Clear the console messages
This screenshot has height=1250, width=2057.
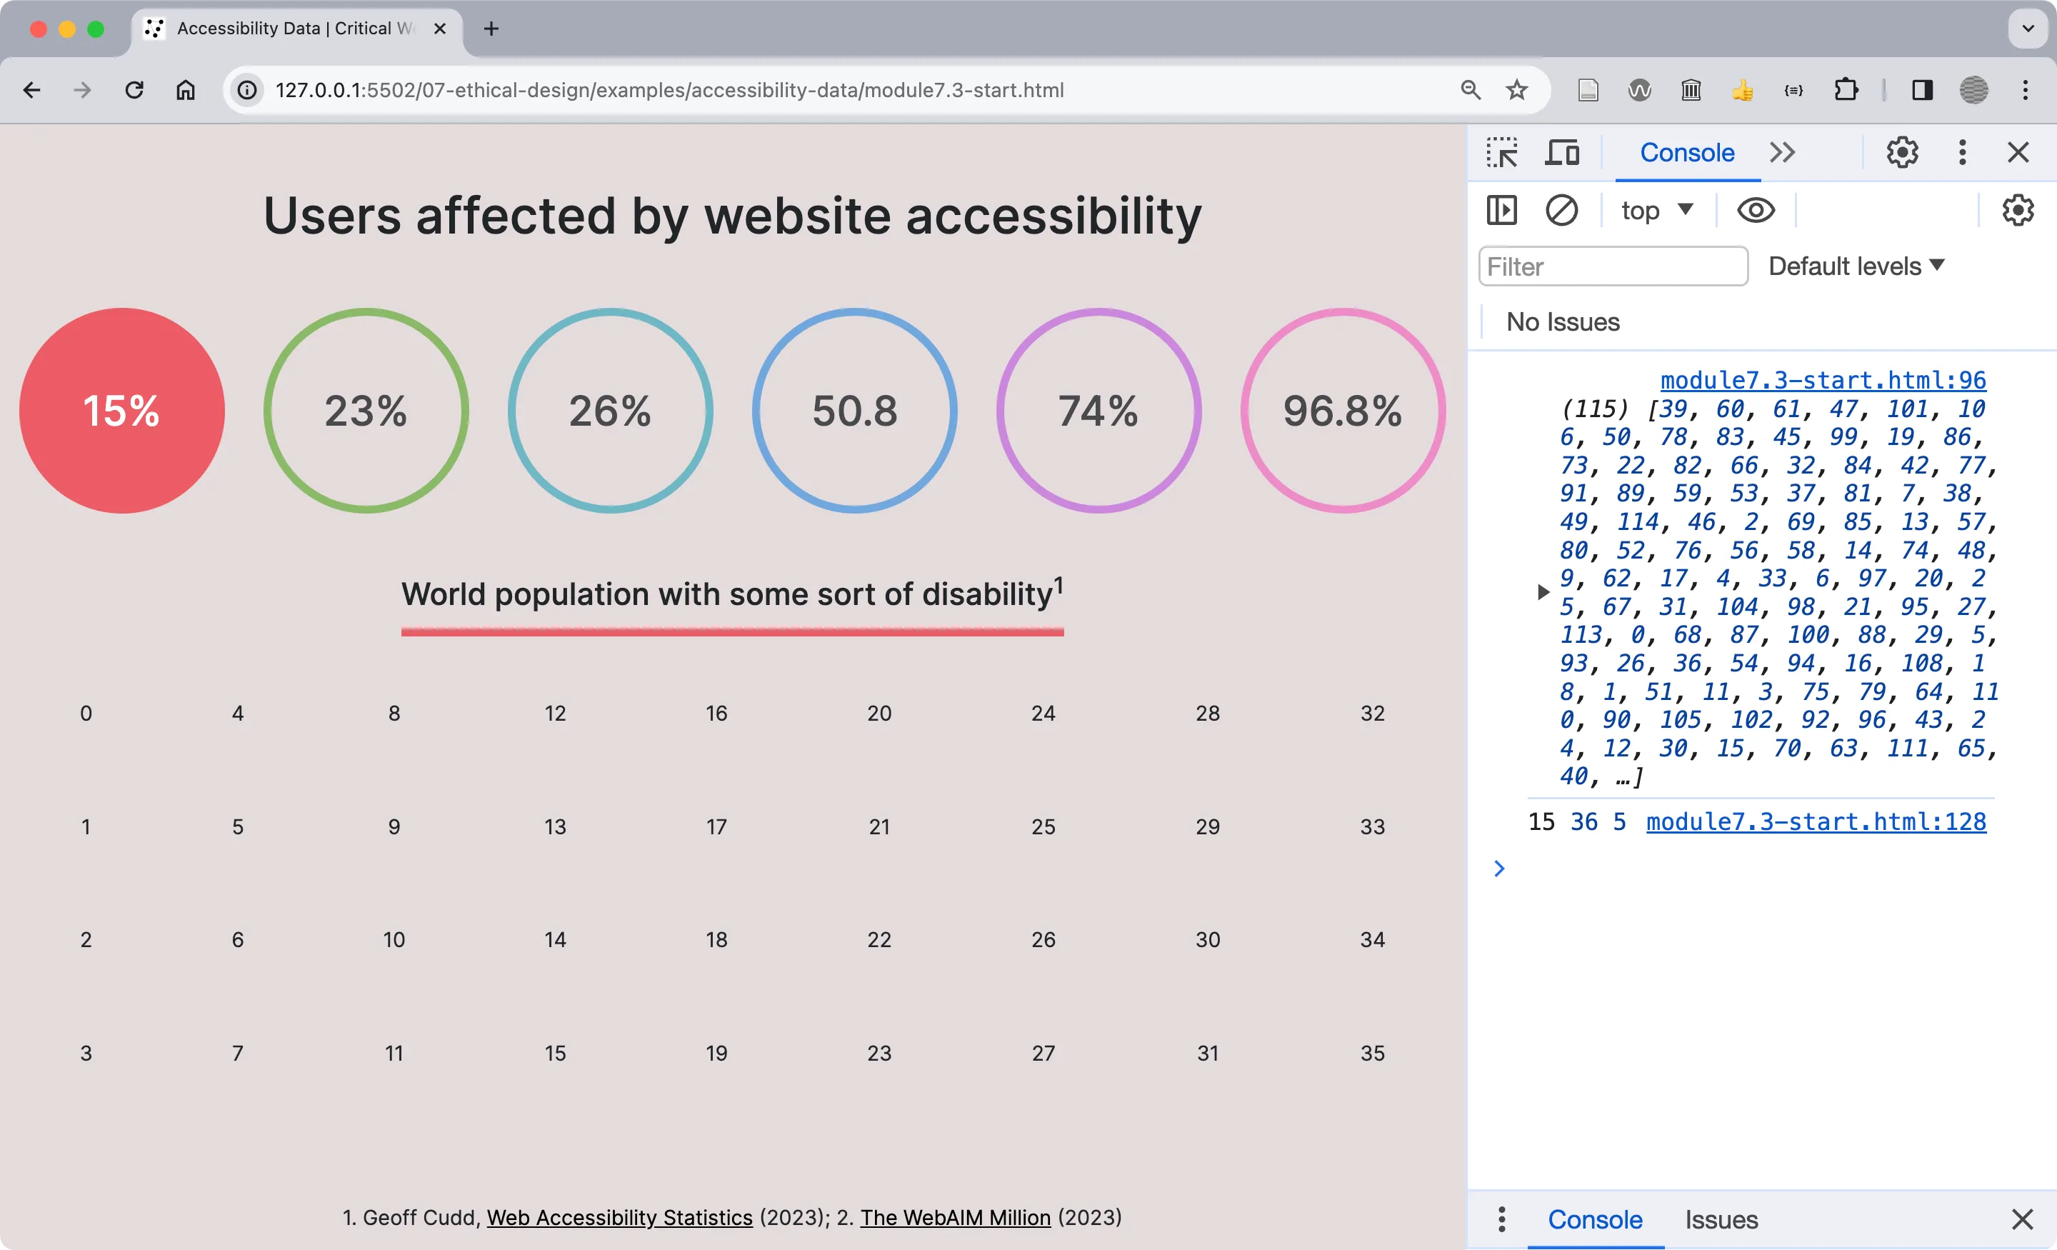[x=1562, y=211]
